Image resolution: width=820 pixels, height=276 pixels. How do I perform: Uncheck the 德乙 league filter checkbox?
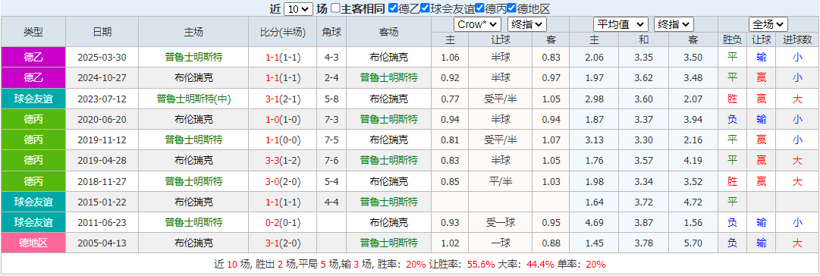393,8
